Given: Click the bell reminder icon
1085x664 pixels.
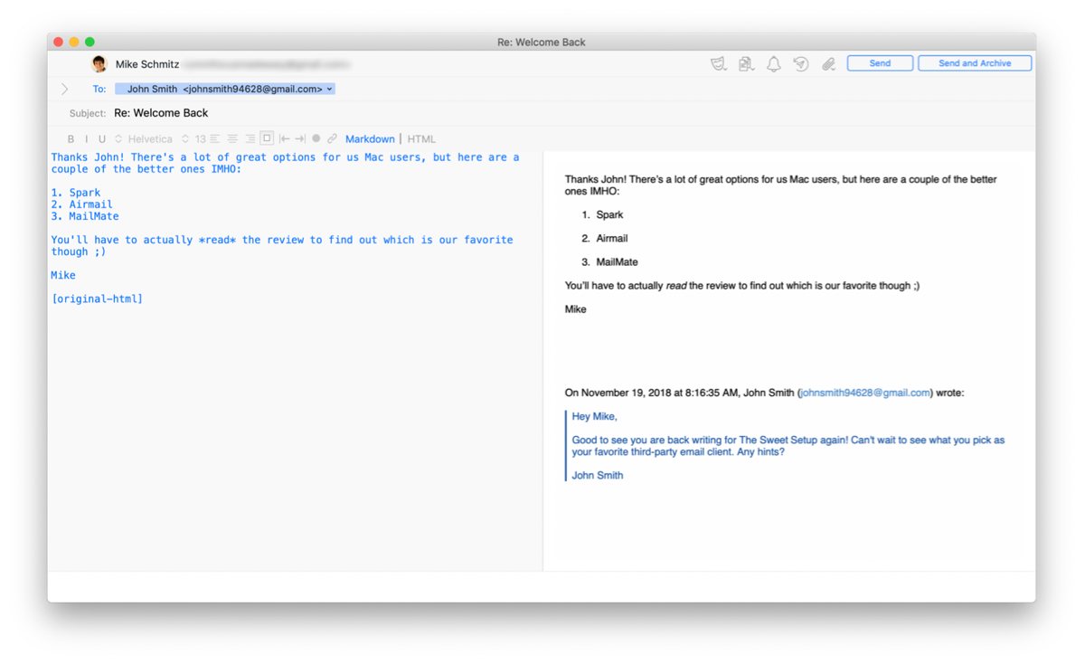Looking at the screenshot, I should (x=774, y=64).
